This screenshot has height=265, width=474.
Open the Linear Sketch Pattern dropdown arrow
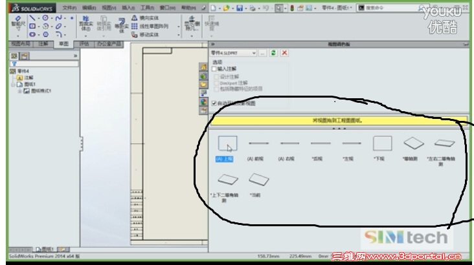pyautogui.click(x=179, y=26)
